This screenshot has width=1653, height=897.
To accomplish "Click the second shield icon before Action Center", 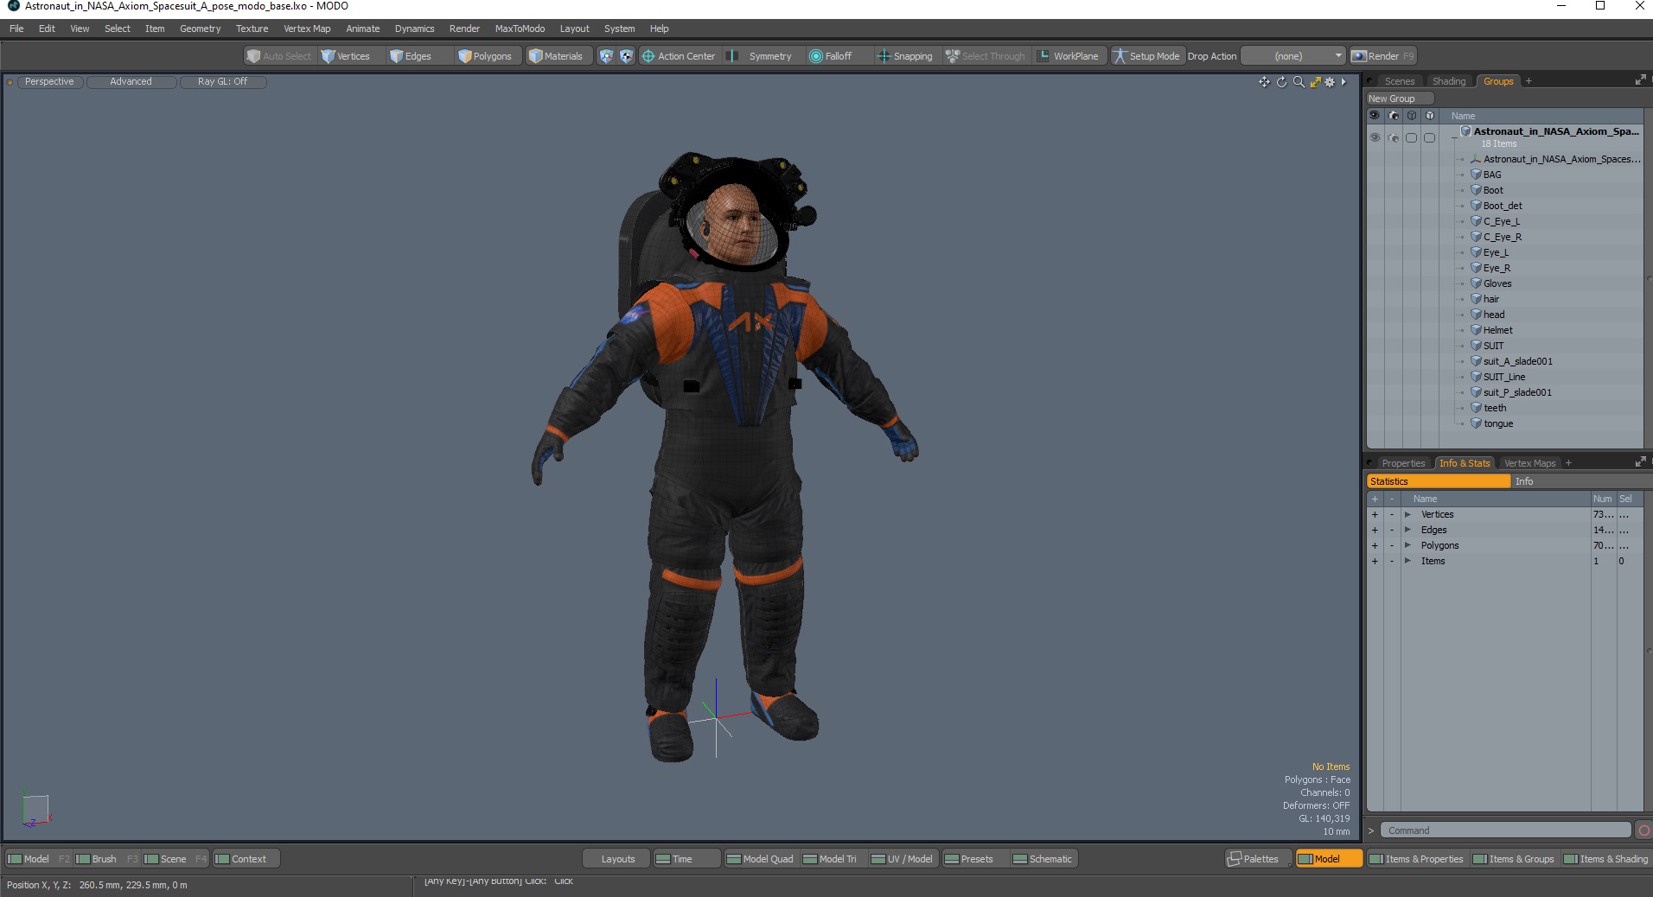I will tap(626, 56).
